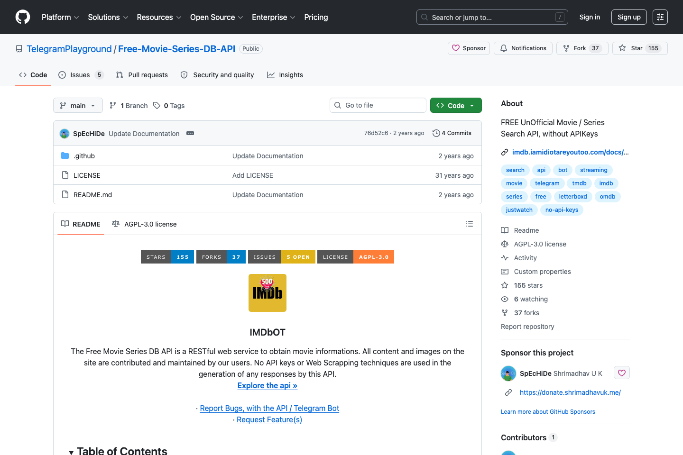Image resolution: width=683 pixels, height=455 pixels.
Task: Click the comment icon on the Update Documentation commit
Action: pos(190,133)
